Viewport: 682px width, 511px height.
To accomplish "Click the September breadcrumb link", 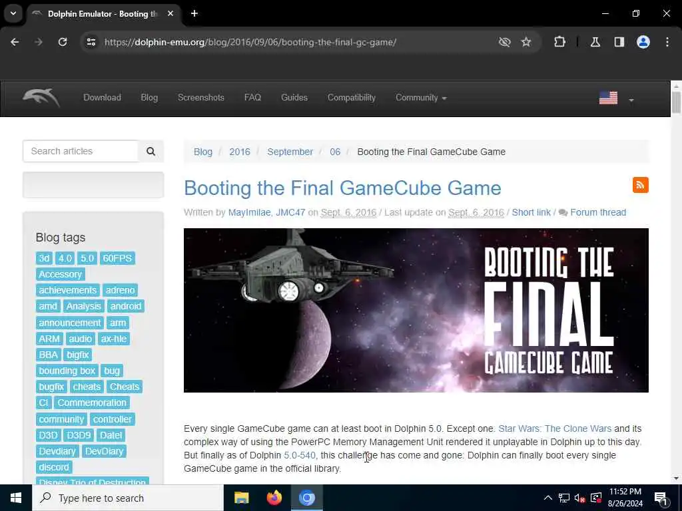I will (x=290, y=152).
